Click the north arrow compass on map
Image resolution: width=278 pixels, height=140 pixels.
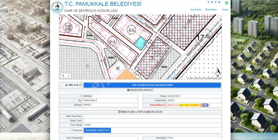[218, 72]
